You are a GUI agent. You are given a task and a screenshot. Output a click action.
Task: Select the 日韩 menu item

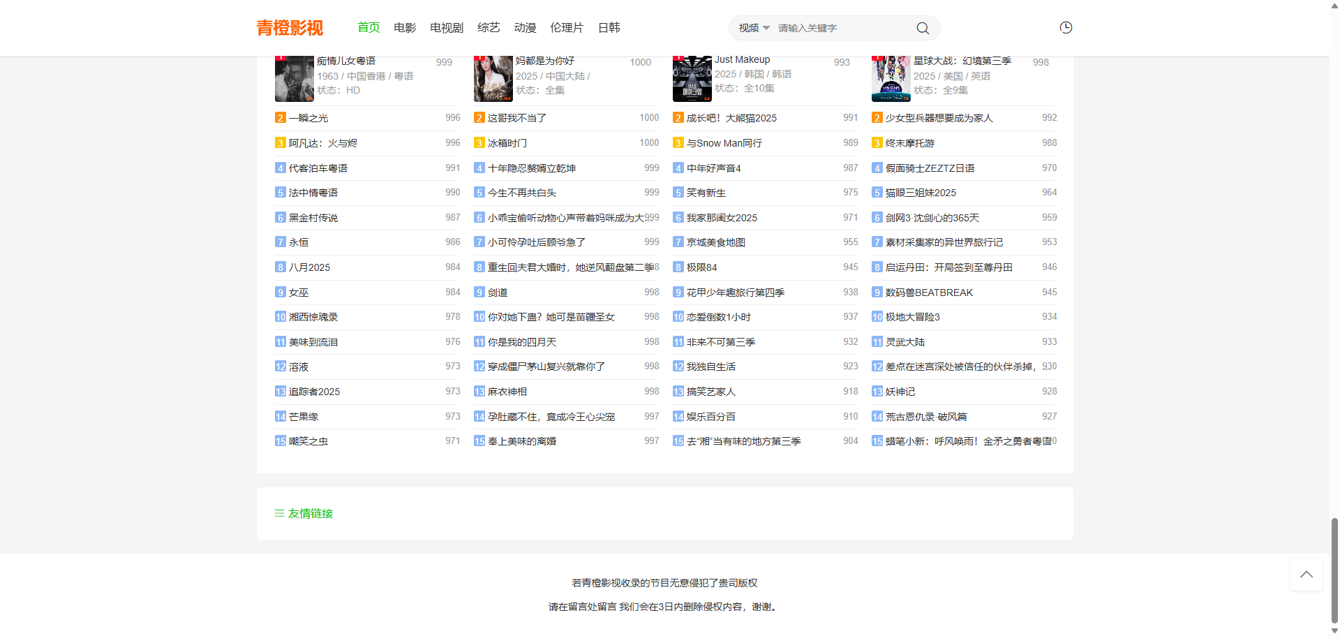[x=608, y=28]
